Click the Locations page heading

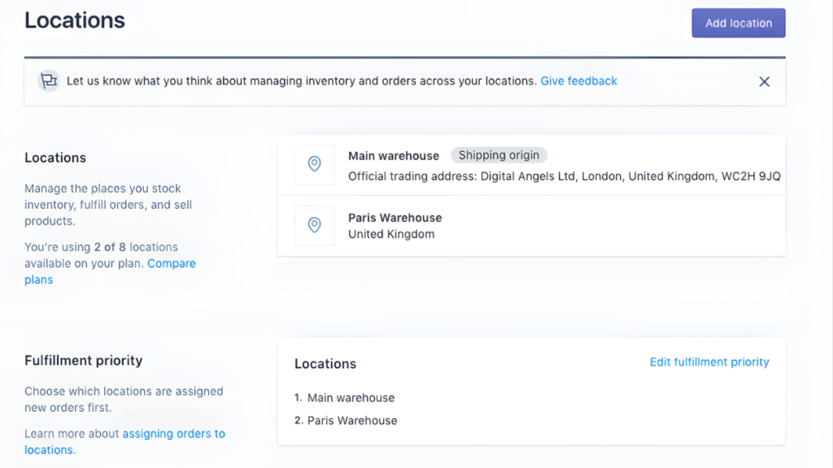(74, 19)
